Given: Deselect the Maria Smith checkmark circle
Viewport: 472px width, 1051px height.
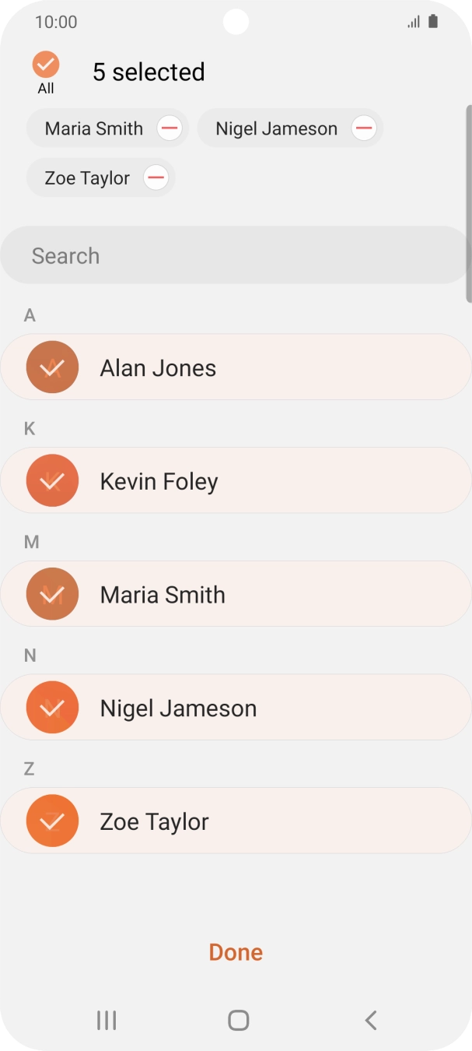Looking at the screenshot, I should 52,595.
